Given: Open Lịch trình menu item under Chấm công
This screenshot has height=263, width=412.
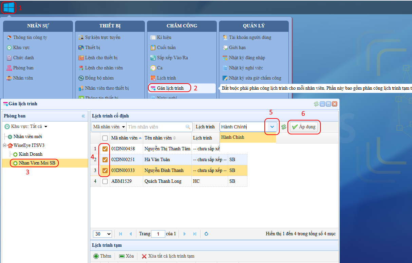Looking at the screenshot, I should click(x=163, y=78).
